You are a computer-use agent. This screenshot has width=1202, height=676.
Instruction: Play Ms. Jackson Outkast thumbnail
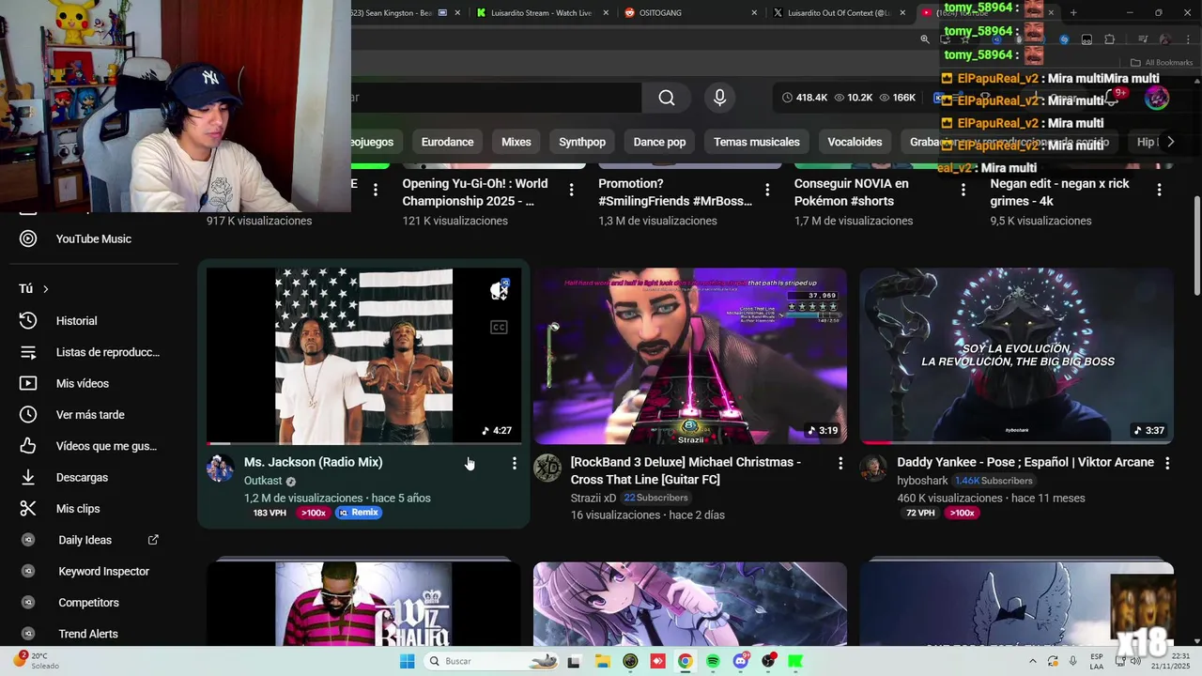[363, 356]
